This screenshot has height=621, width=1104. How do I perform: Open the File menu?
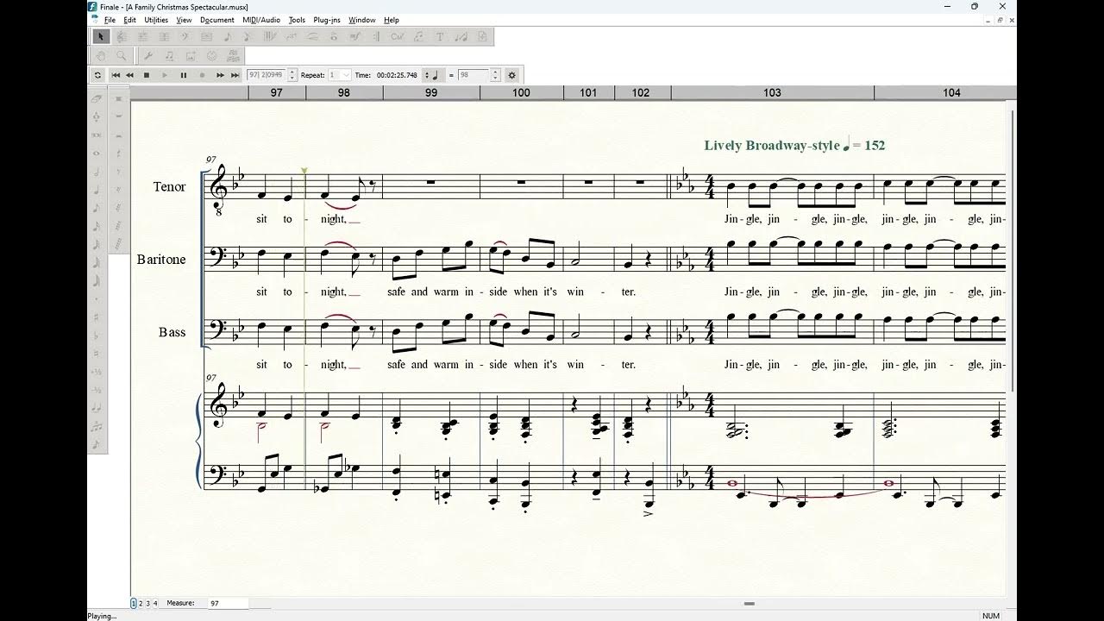click(x=110, y=20)
